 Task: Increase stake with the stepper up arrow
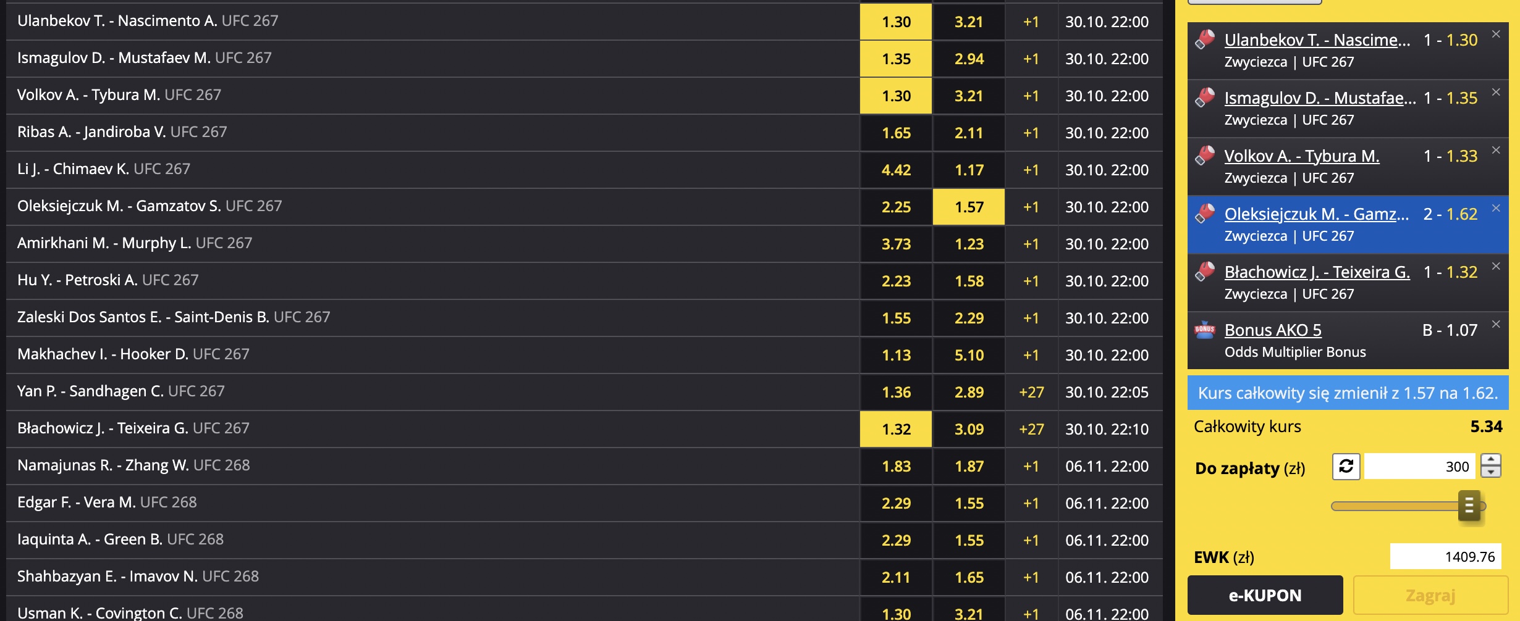[1491, 460]
